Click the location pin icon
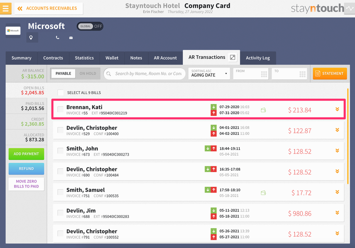This screenshot has height=248, width=355. pos(31,37)
